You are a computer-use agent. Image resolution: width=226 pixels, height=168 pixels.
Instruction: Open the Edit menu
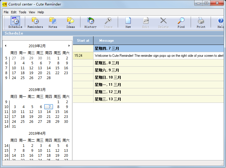tap(14, 12)
